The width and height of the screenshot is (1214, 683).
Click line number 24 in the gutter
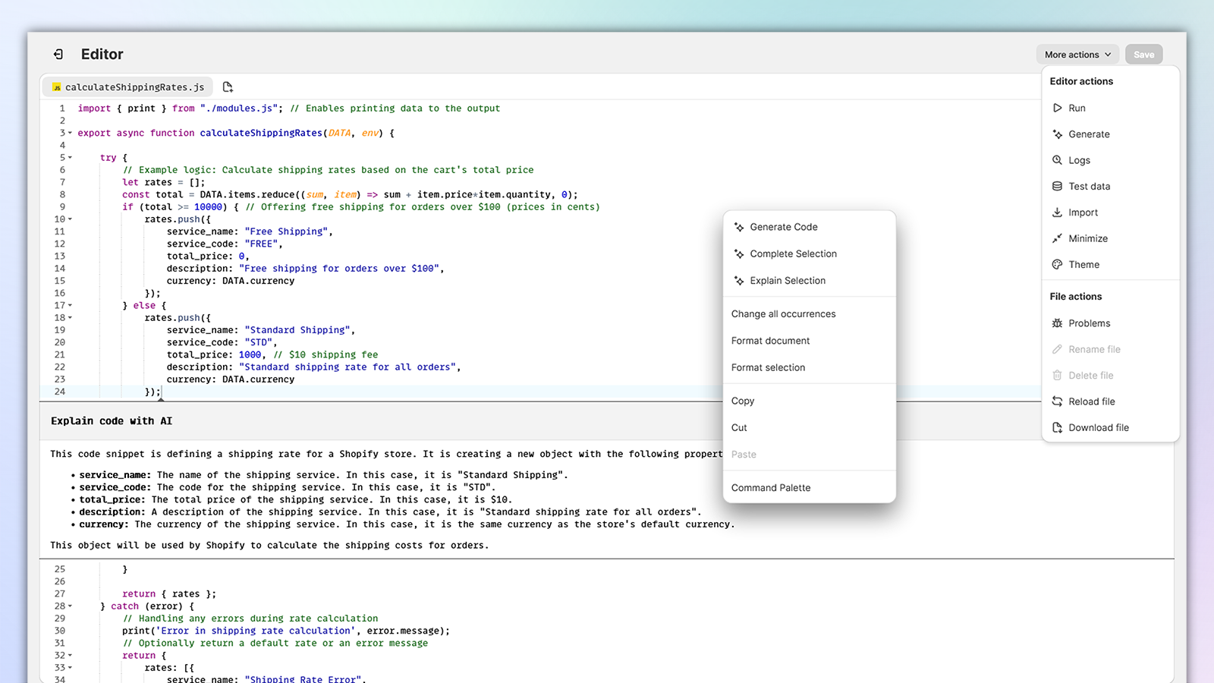pyautogui.click(x=60, y=392)
